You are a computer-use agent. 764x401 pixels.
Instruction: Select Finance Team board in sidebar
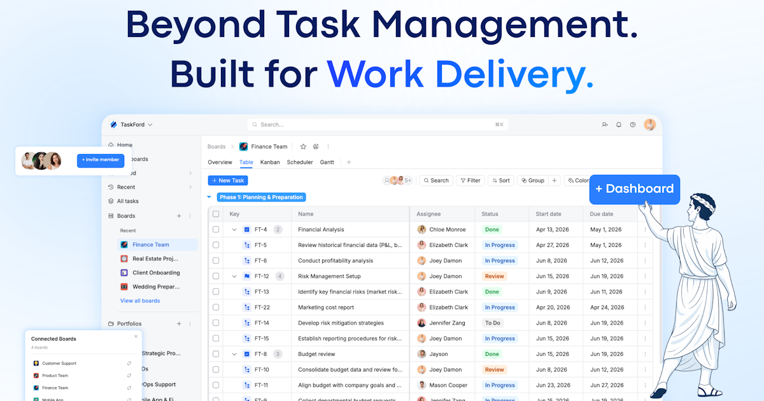pos(157,244)
